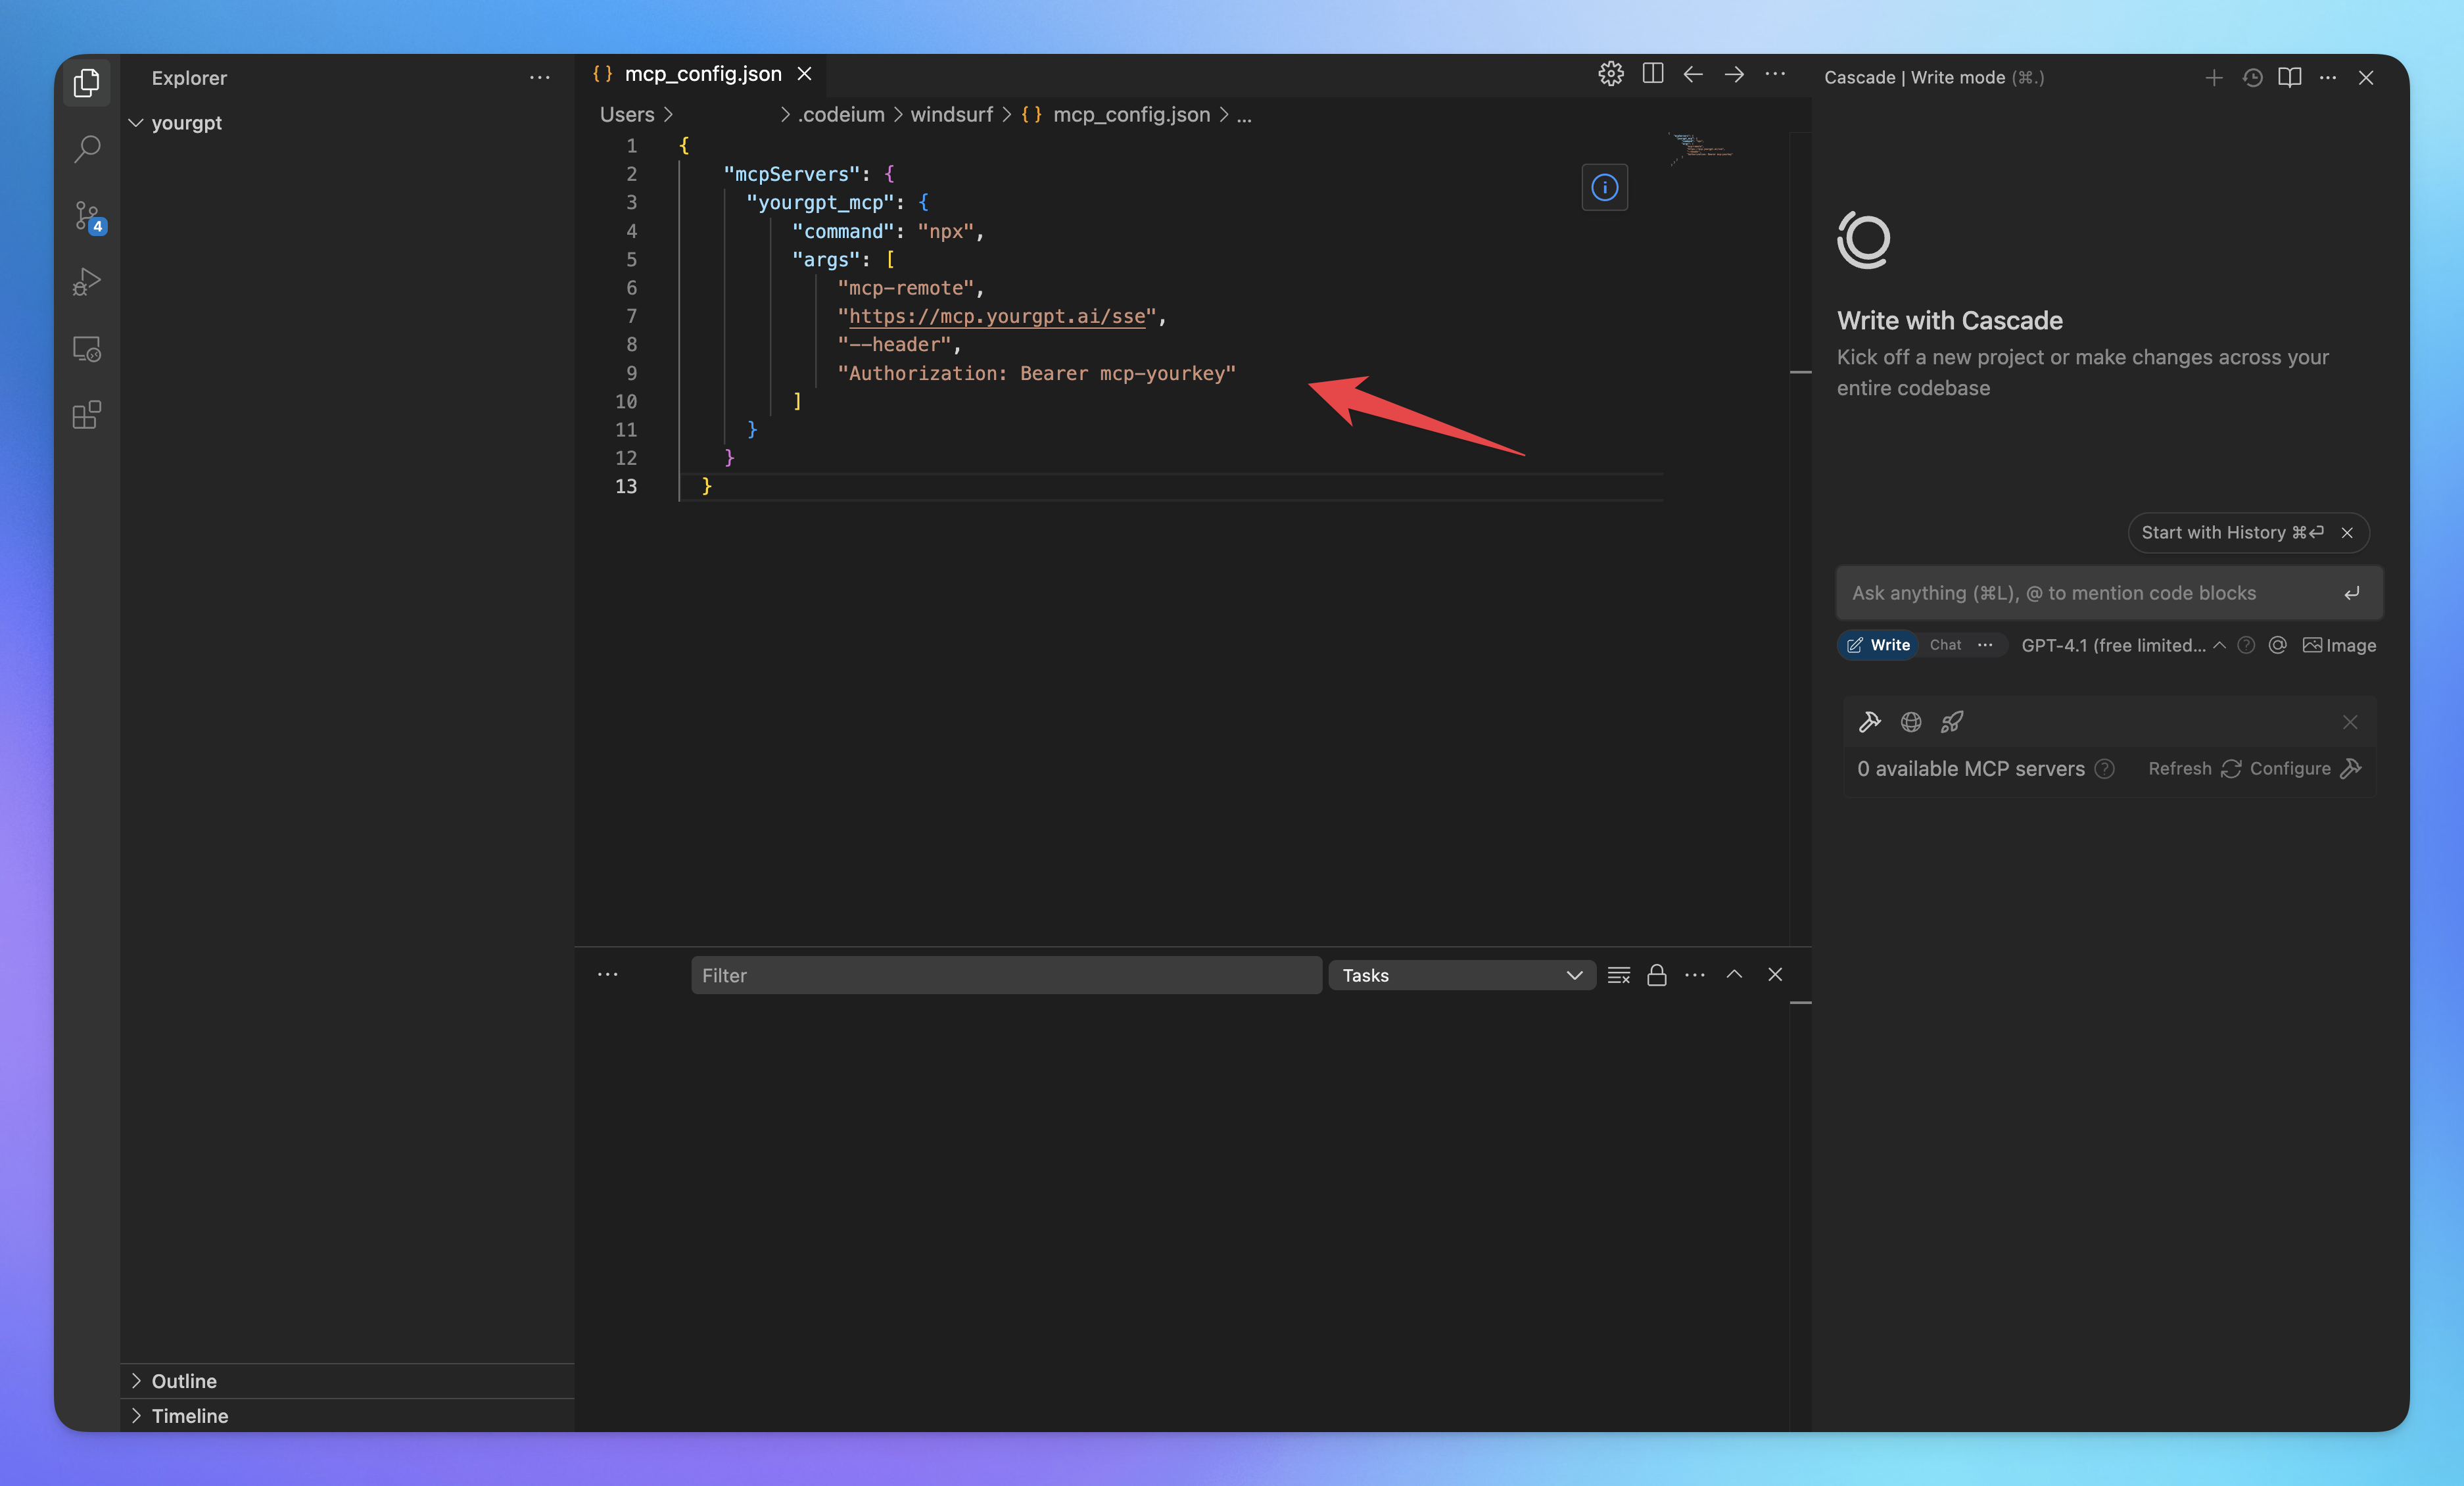The width and height of the screenshot is (2464, 1486).
Task: Click Start with History button
Action: tap(2232, 532)
